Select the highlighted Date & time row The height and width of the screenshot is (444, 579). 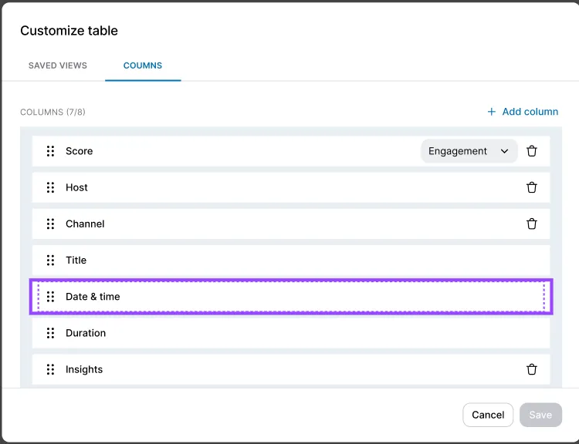(290, 297)
